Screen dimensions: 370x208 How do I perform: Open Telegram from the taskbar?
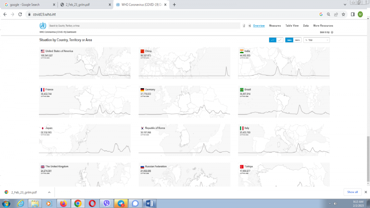point(121,203)
